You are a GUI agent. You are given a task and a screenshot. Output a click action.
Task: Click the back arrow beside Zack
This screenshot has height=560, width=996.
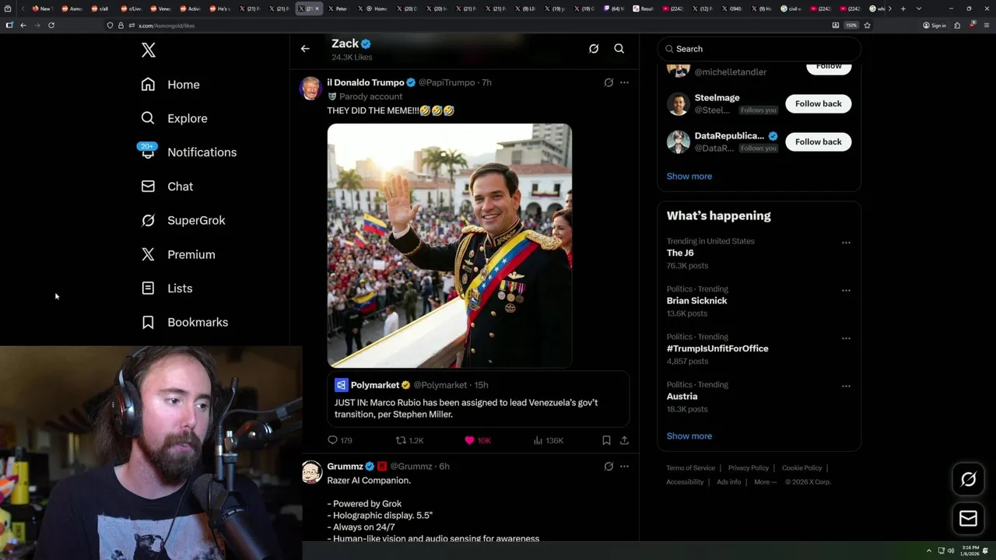(305, 48)
